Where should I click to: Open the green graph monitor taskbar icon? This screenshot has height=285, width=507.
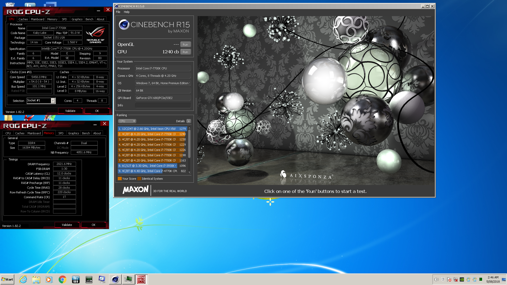point(128,279)
